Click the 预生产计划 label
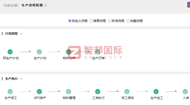Image resolution: width=190 pixels, height=105 pixels. (11, 58)
